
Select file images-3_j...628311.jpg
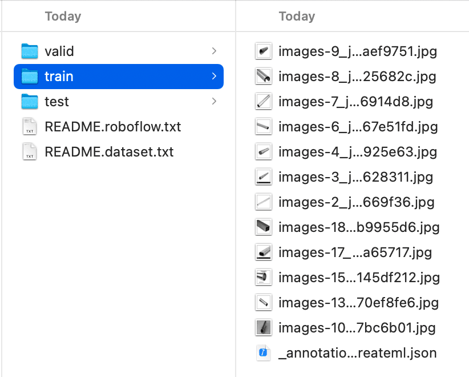[x=355, y=177]
